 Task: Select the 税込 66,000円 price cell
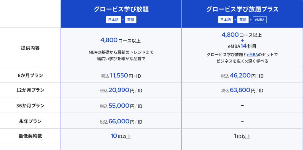(x=121, y=121)
